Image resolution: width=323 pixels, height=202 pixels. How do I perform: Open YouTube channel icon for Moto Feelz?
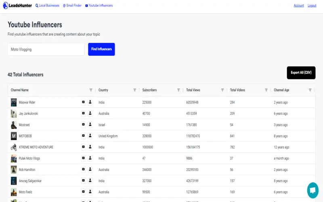pyautogui.click(x=83, y=191)
